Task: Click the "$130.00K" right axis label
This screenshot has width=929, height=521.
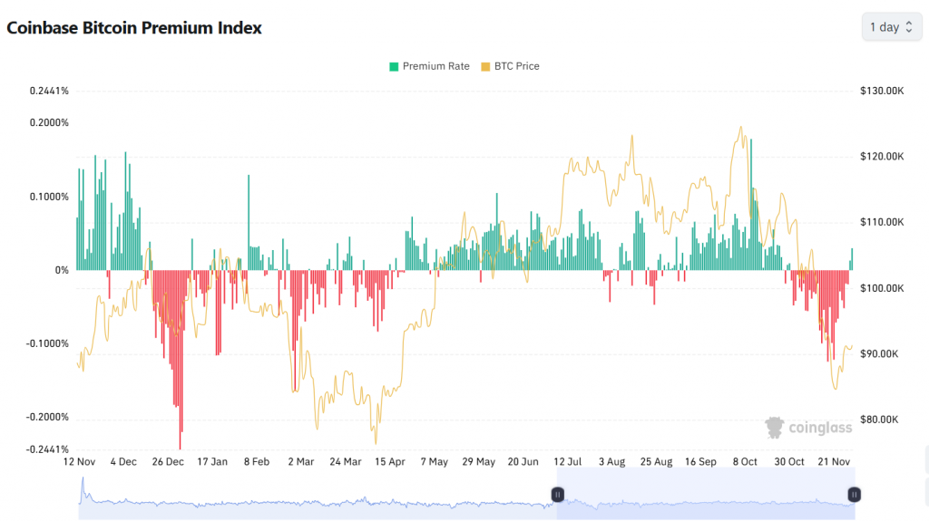Action: [881, 92]
